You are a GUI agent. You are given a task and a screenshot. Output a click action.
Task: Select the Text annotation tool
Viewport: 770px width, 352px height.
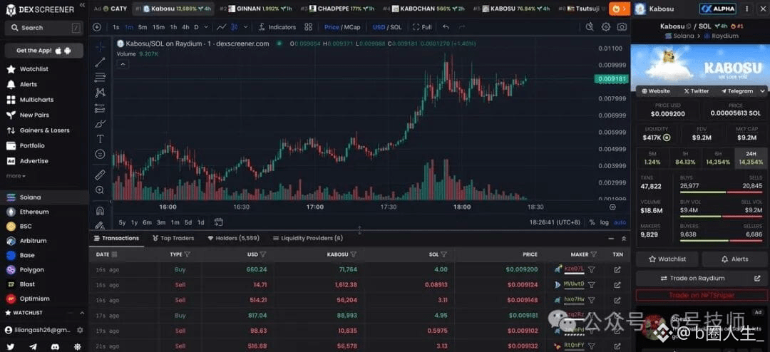point(100,138)
